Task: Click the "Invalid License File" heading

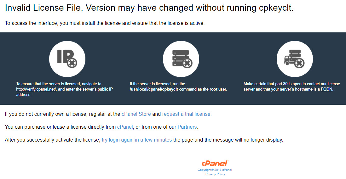Action: point(149,8)
